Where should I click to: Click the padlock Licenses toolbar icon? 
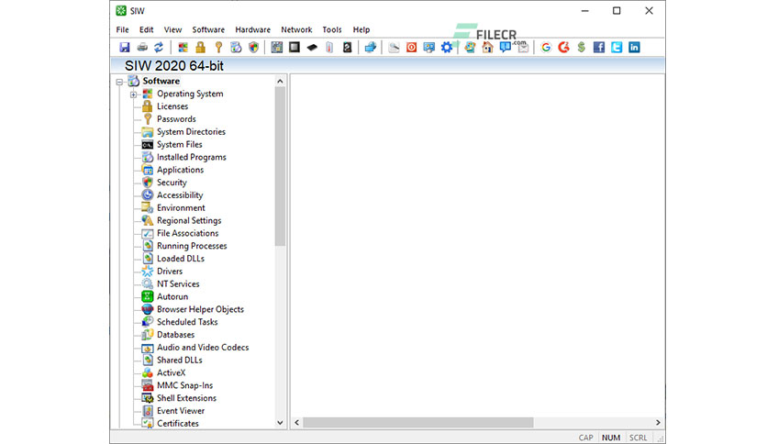[x=201, y=47]
